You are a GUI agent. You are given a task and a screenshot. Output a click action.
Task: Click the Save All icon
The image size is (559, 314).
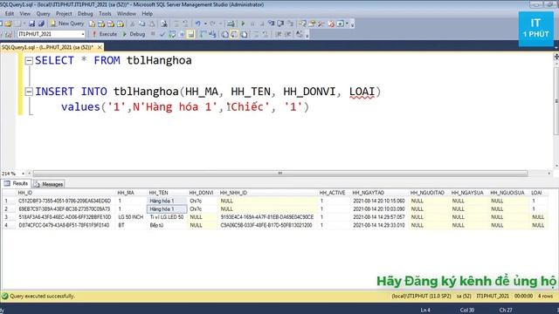click(41, 24)
